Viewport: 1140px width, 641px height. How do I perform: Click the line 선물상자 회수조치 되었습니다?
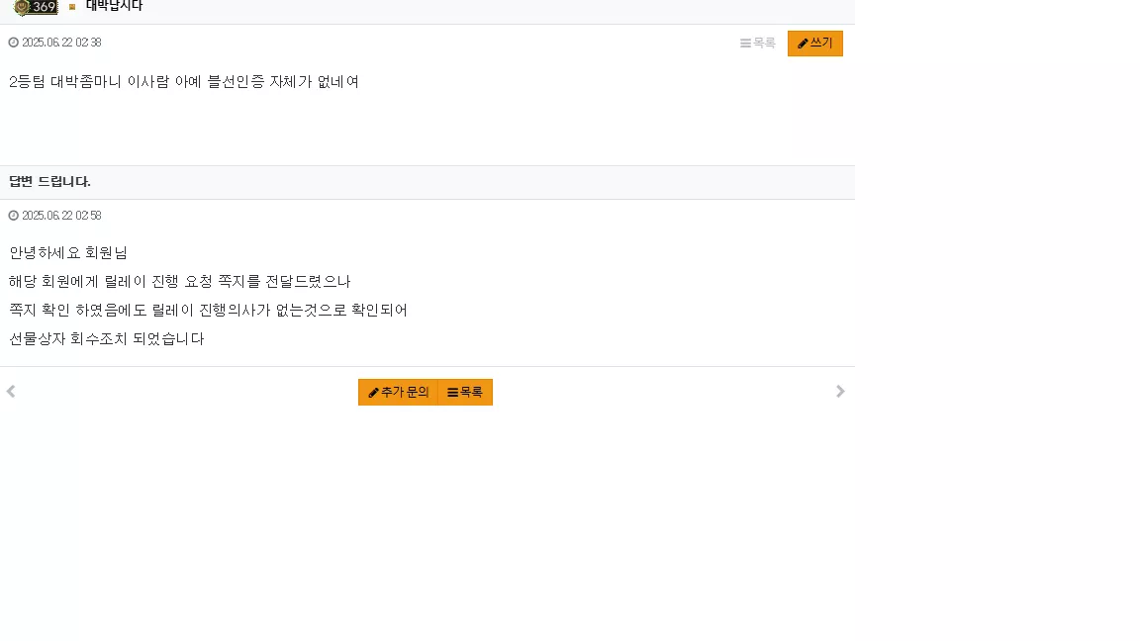tap(107, 339)
